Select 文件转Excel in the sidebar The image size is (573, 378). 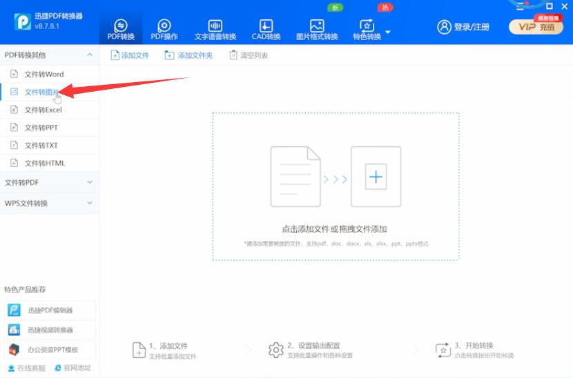click(49, 110)
